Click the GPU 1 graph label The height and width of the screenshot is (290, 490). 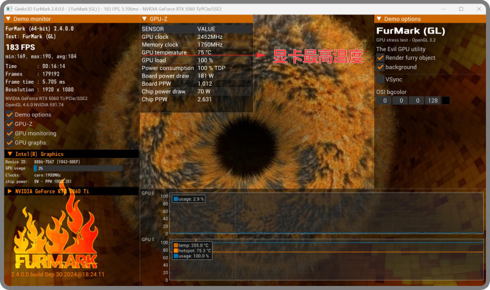[148, 240]
